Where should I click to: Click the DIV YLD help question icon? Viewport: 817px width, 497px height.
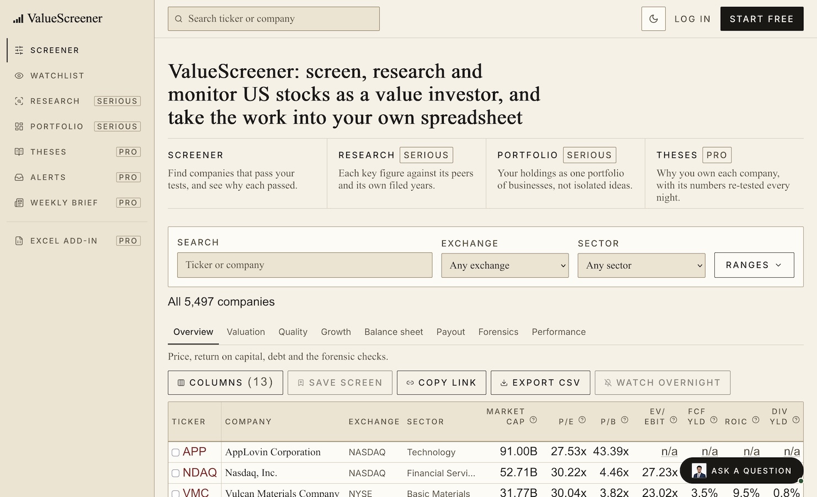point(796,420)
